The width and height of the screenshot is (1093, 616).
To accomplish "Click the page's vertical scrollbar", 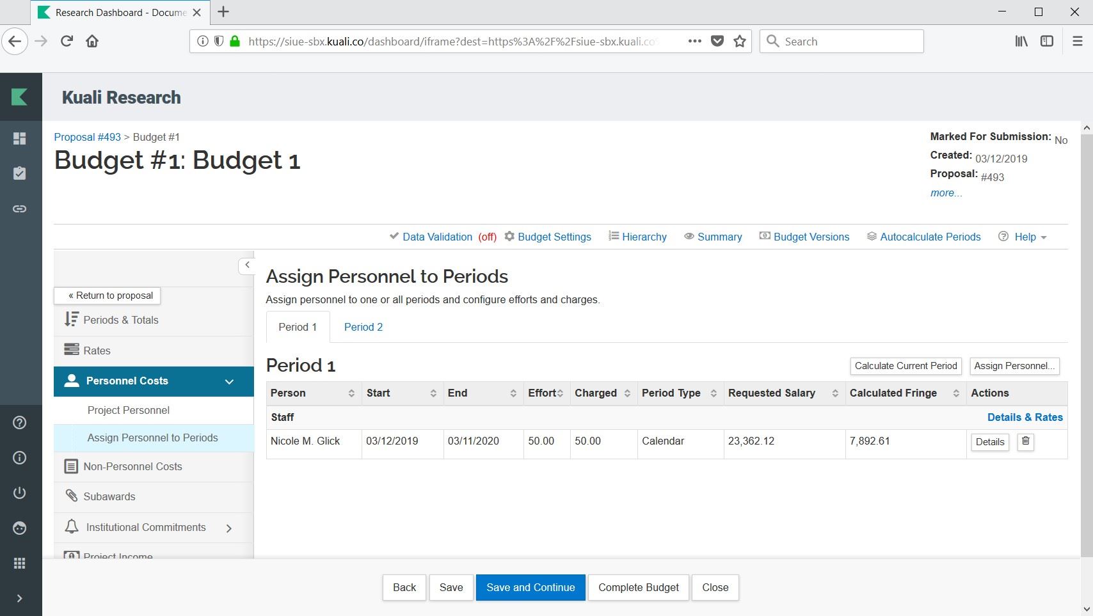I will coord(1086,320).
